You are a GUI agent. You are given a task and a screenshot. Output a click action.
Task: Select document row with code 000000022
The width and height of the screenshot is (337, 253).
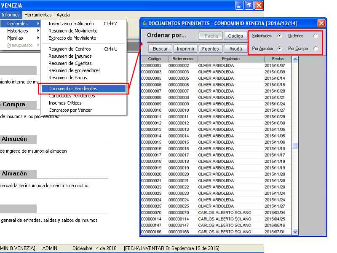click(x=216, y=187)
